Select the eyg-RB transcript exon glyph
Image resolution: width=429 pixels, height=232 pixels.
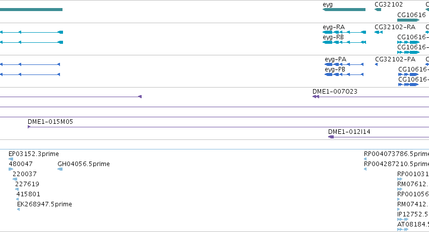pos(344,42)
